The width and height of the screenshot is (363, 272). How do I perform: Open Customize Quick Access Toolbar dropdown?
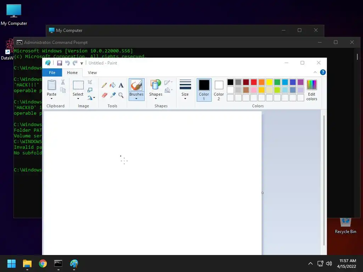[x=82, y=63]
